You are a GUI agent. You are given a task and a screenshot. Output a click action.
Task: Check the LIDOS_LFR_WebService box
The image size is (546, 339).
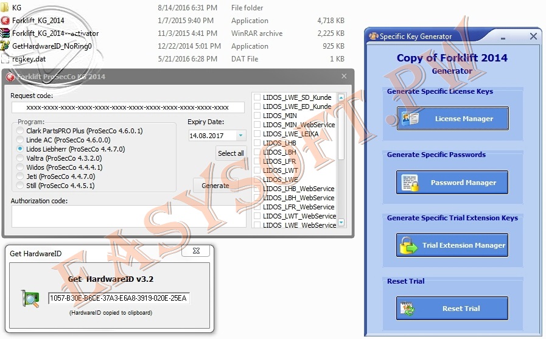pos(257,207)
